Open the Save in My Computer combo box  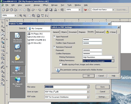click(39, 28)
